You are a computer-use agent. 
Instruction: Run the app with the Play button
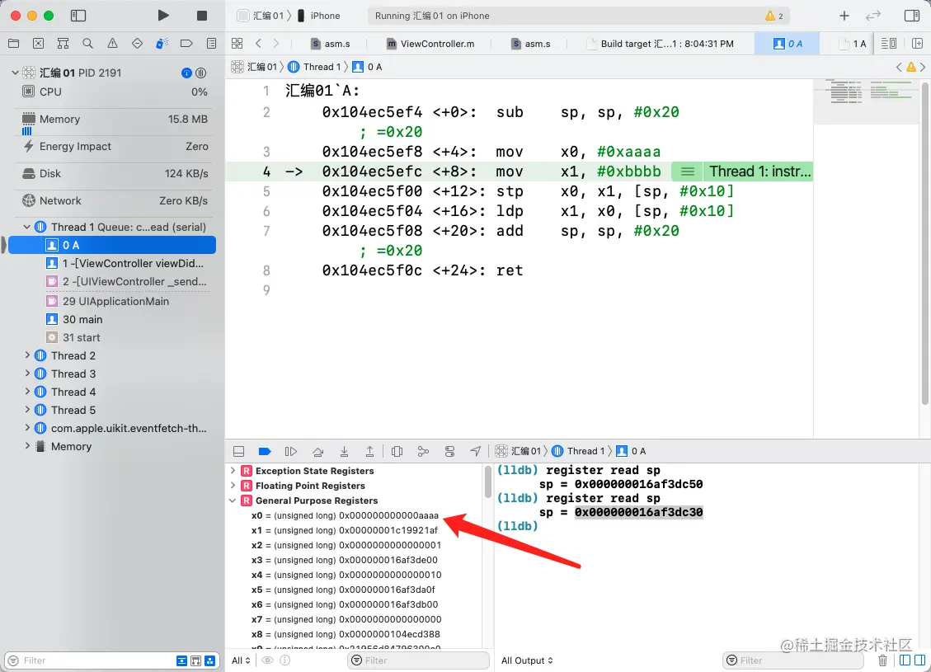click(162, 16)
